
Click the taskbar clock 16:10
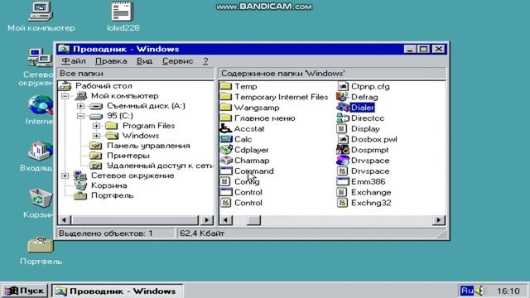click(x=508, y=291)
